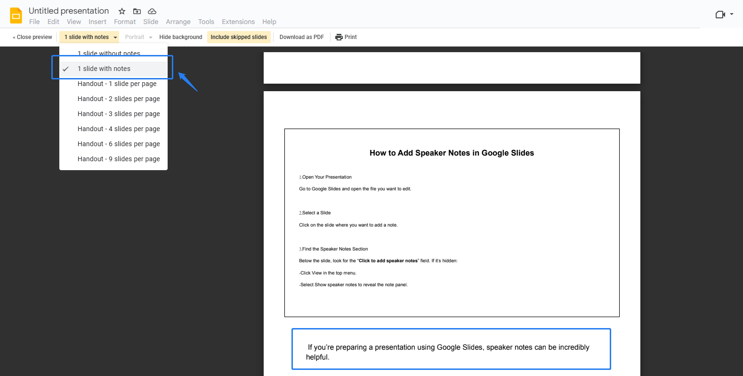Click Close preview
Image resolution: width=743 pixels, height=376 pixels.
(32, 37)
